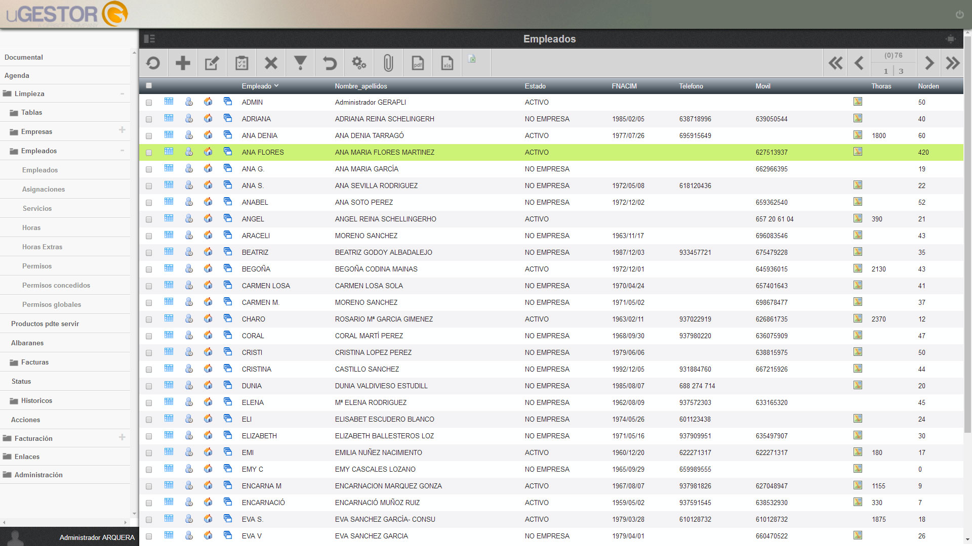Open the Tablas folder
The image size is (972, 546).
(31, 112)
